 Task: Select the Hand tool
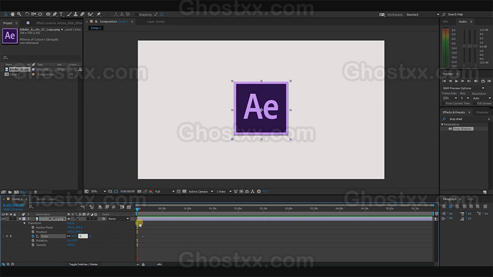[12, 14]
